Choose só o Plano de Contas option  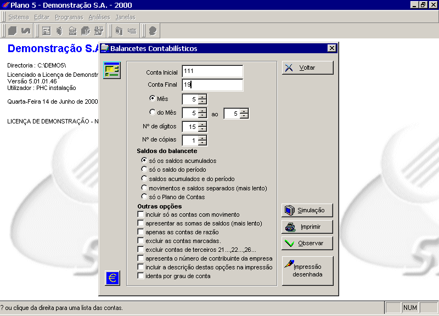click(144, 196)
